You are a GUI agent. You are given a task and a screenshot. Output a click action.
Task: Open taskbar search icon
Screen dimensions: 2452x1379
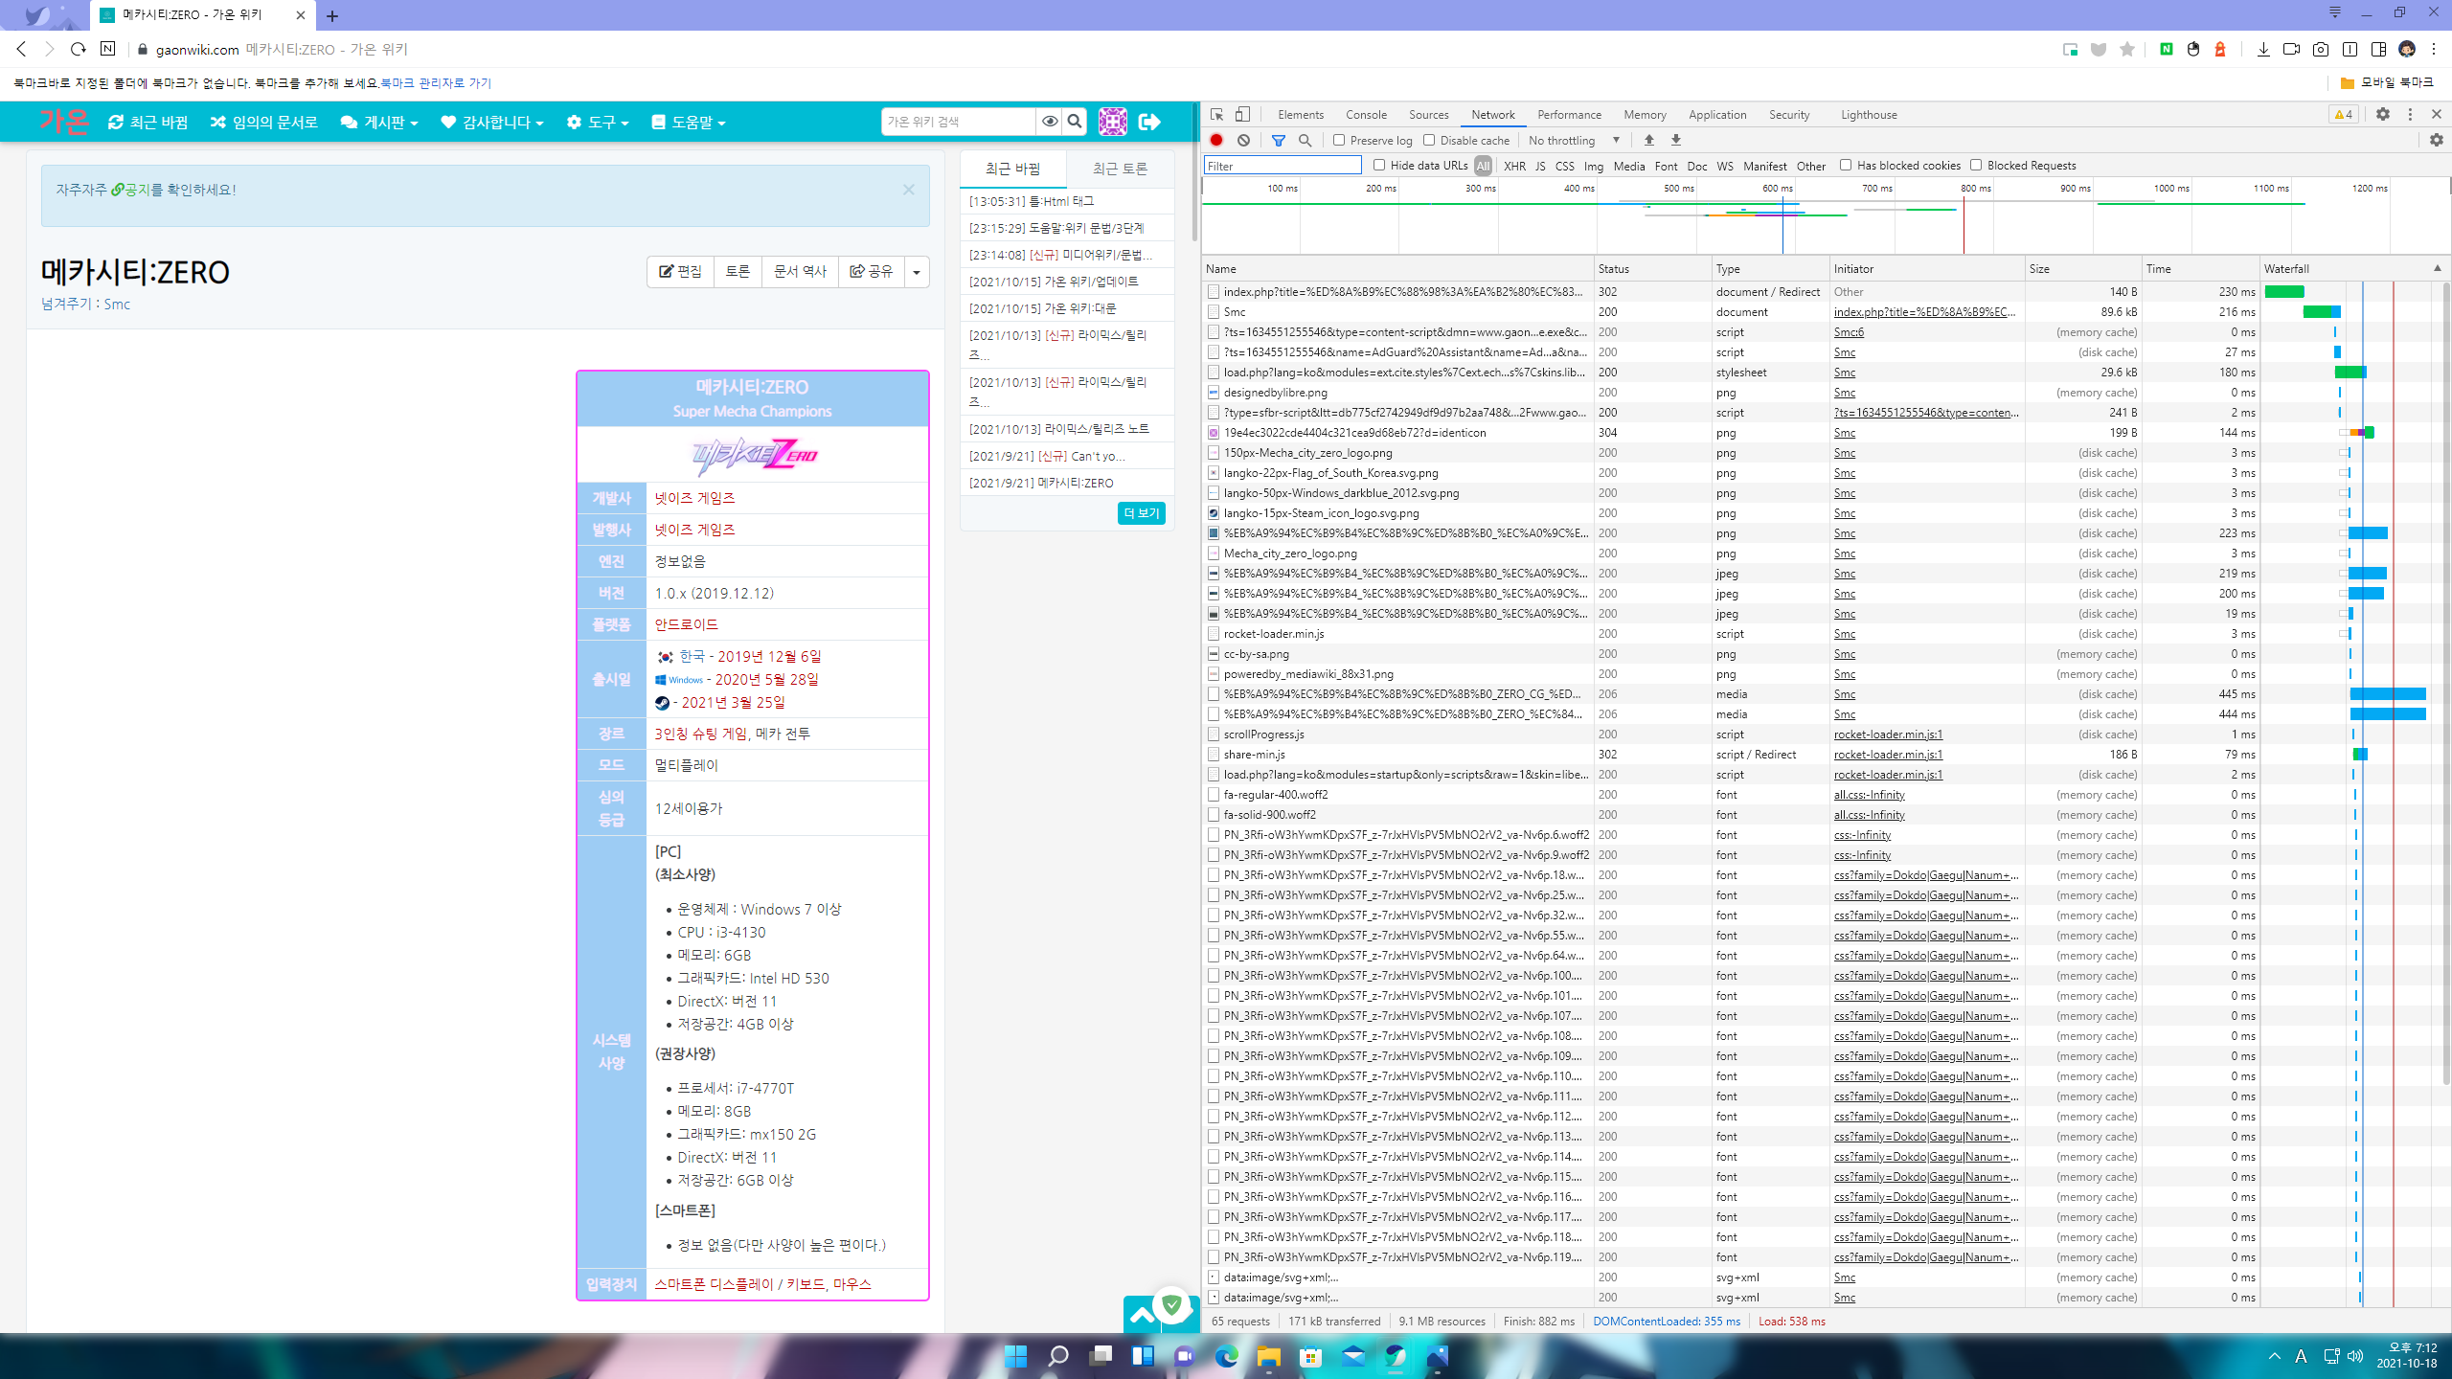pyautogui.click(x=1058, y=1356)
